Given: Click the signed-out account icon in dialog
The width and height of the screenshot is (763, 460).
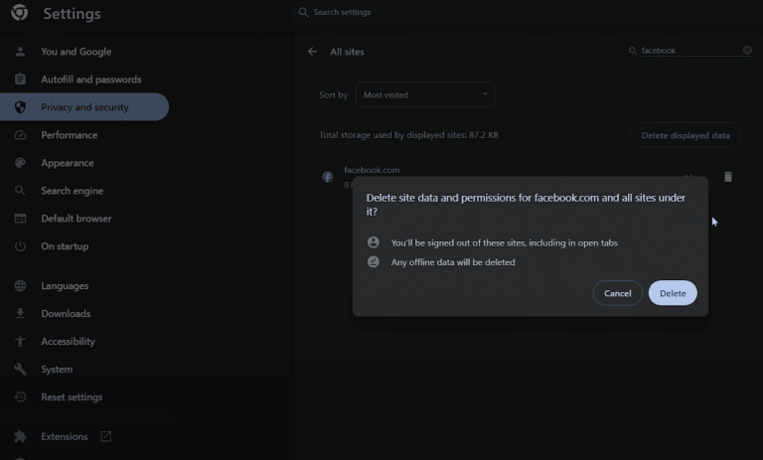Looking at the screenshot, I should pos(374,242).
